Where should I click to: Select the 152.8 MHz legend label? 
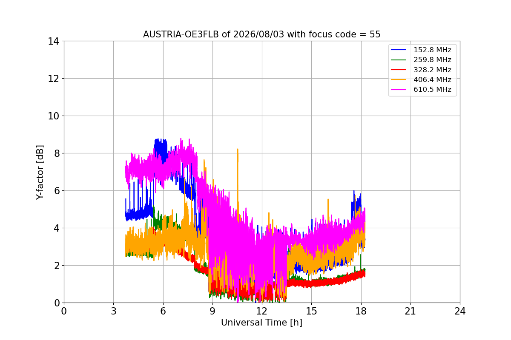coord(432,50)
